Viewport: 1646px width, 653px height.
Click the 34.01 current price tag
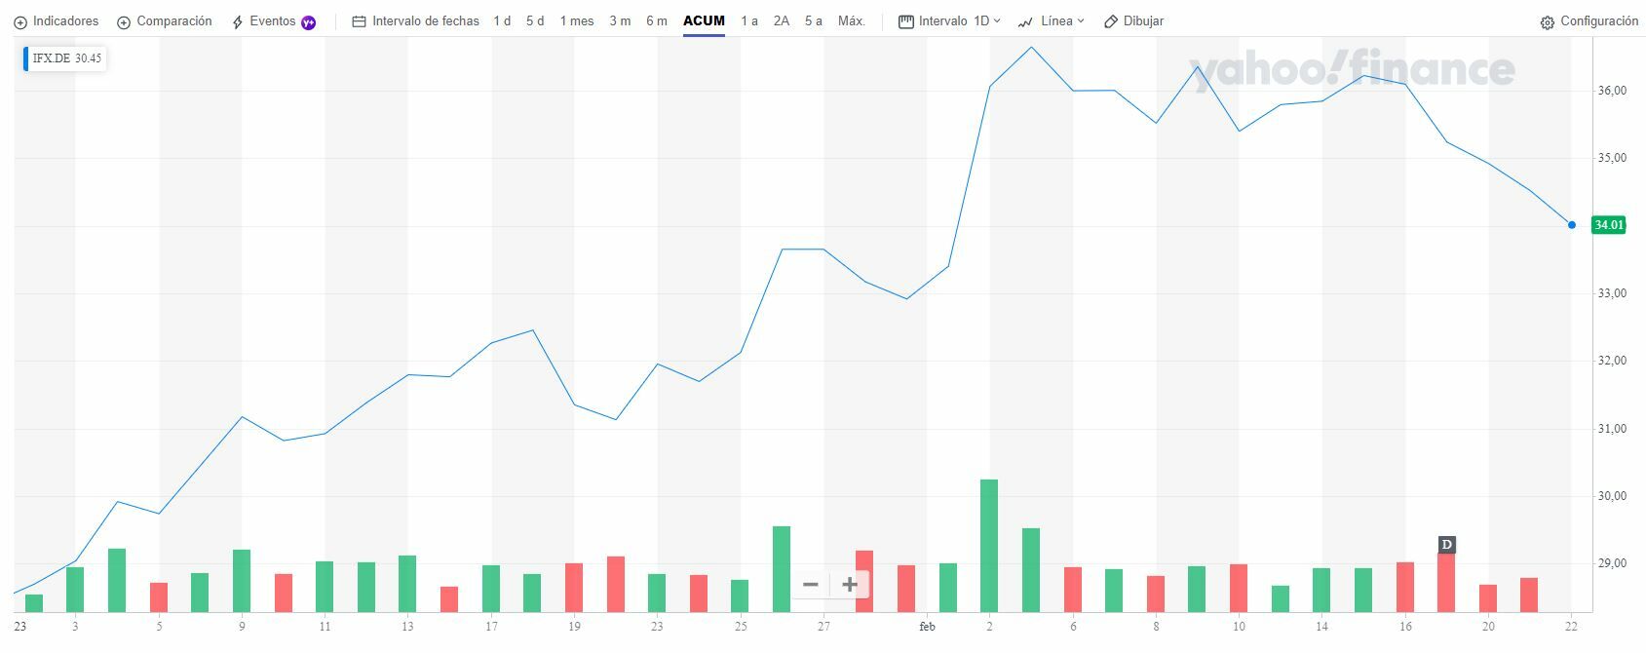pyautogui.click(x=1608, y=225)
